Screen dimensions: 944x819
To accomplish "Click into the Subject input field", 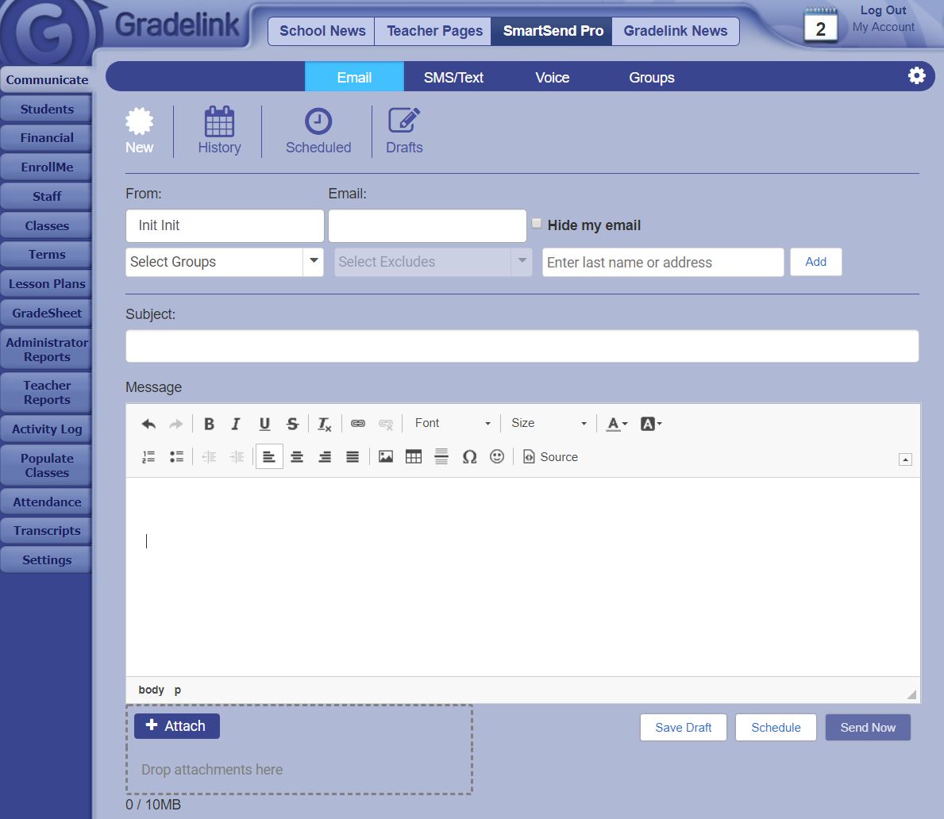I will [522, 347].
